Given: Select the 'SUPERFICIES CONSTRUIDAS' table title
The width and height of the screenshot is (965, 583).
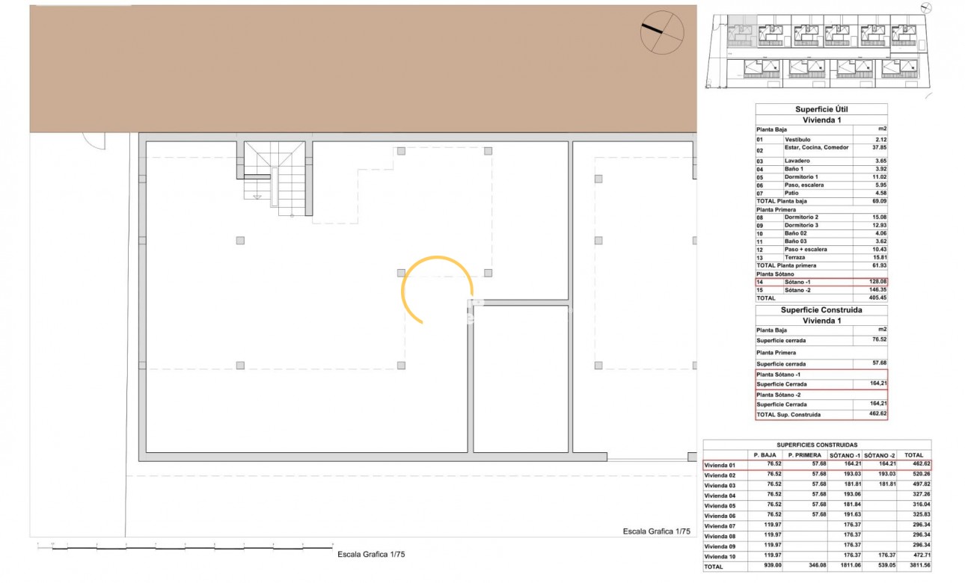Looking at the screenshot, I should (817, 445).
